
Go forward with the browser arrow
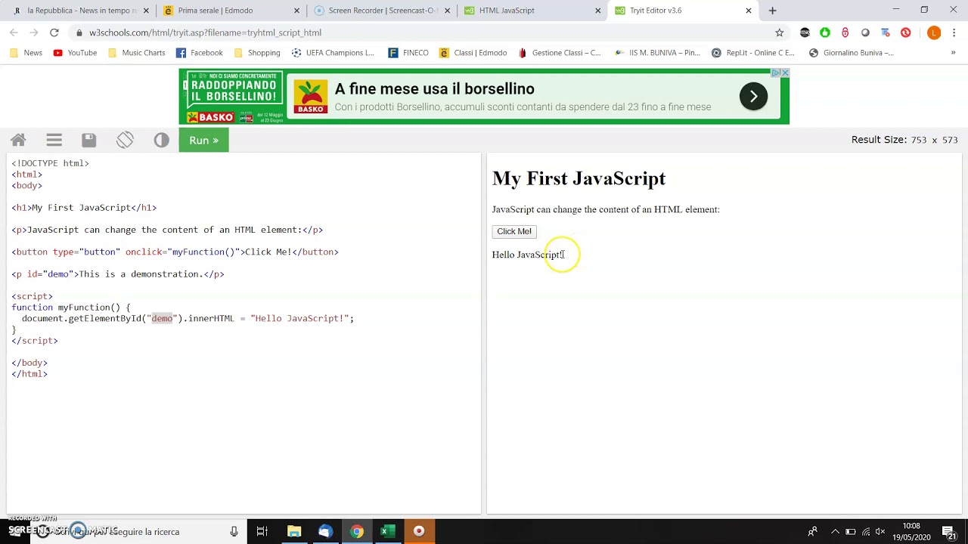(x=34, y=32)
